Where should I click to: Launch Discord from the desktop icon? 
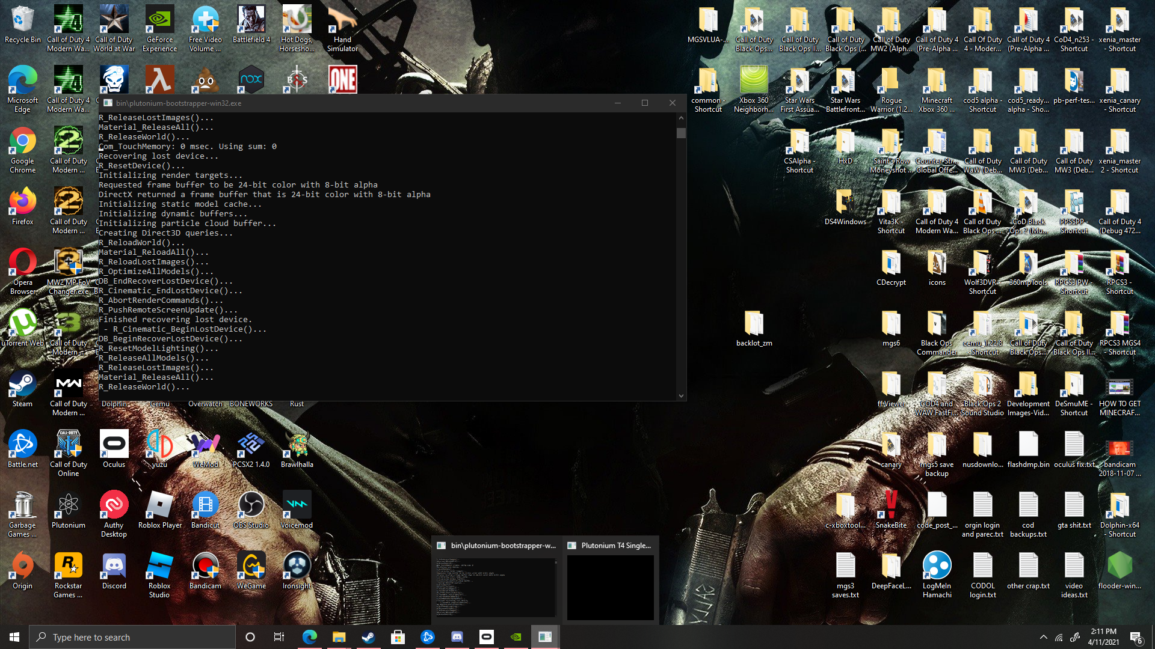114,571
